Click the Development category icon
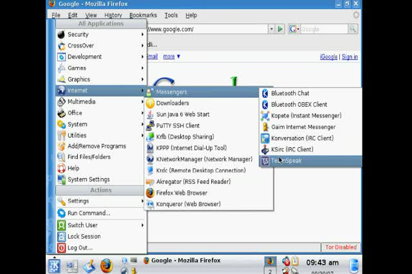 [x=62, y=57]
